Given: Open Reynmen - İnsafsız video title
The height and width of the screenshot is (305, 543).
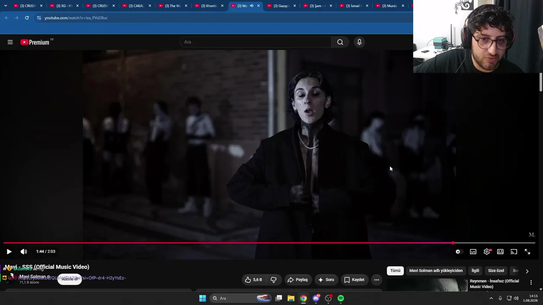Looking at the screenshot, I should click(x=494, y=284).
